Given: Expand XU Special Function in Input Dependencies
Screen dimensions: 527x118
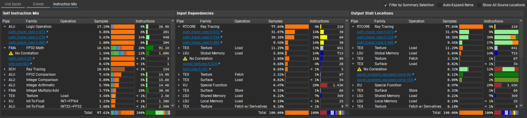Looking at the screenshot, I should tap(179, 85).
